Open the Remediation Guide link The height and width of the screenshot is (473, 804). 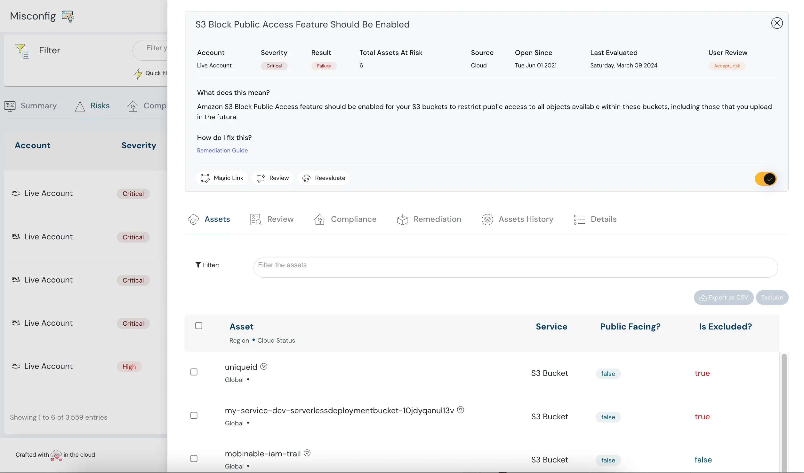[222, 151]
